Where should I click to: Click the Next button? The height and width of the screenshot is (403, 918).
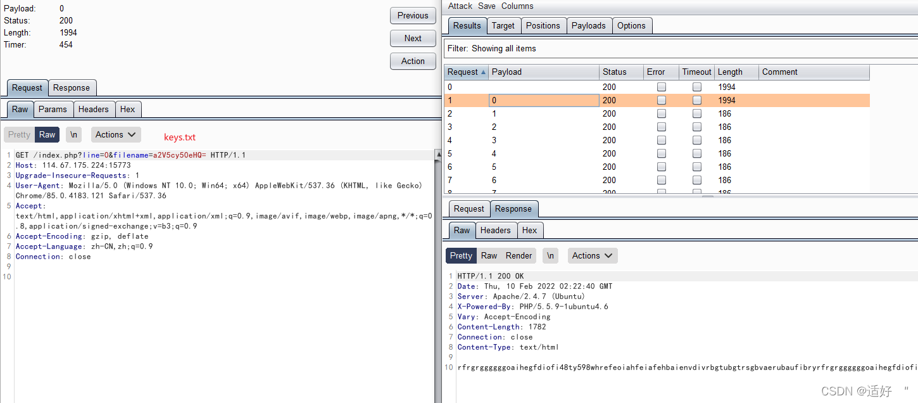tap(413, 38)
